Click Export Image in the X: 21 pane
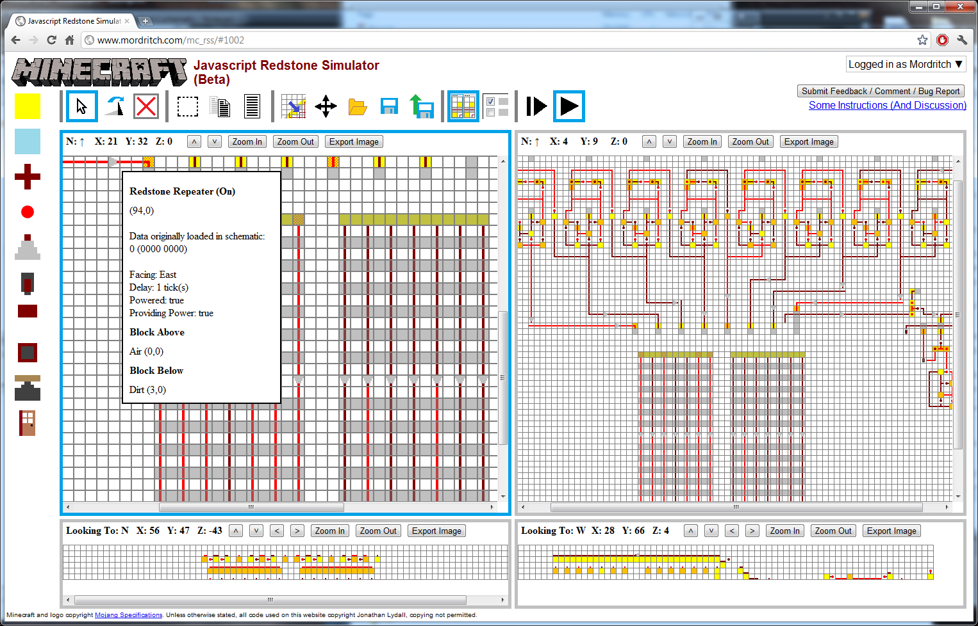 point(354,141)
